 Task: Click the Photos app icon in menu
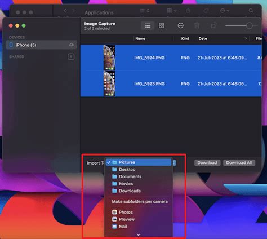point(114,212)
